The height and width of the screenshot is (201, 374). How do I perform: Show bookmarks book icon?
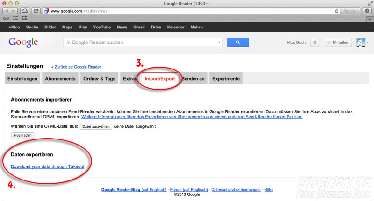15,18
